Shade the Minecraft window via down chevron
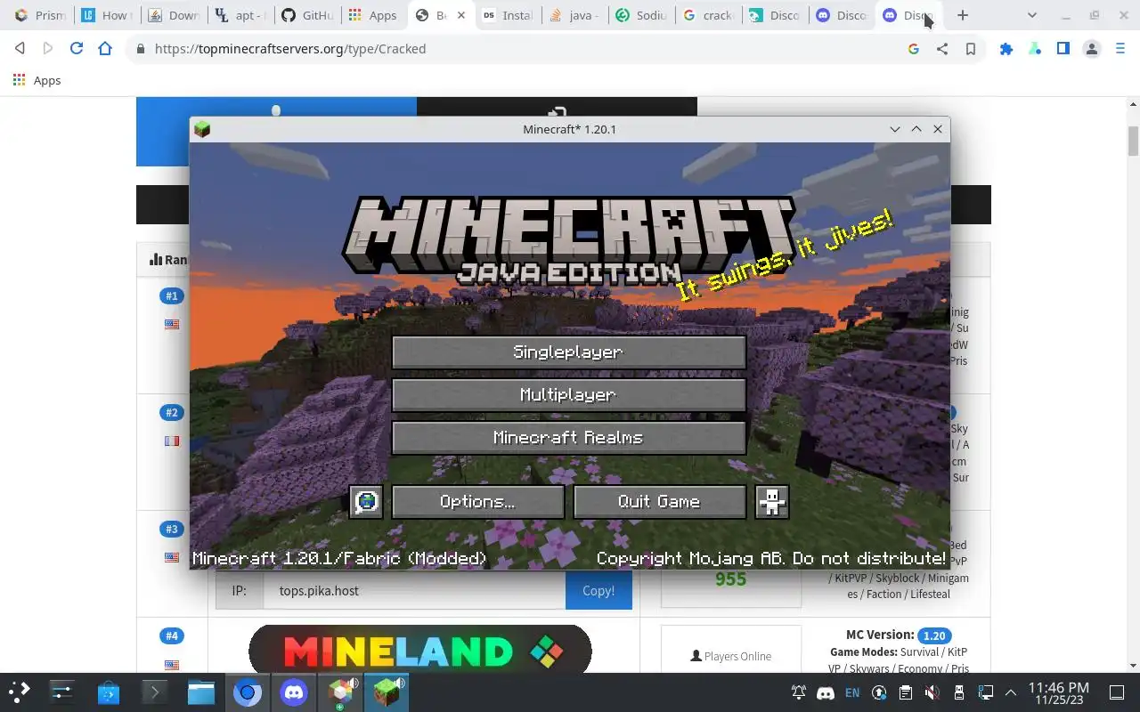Screen dimensions: 1140x712 coord(895,129)
